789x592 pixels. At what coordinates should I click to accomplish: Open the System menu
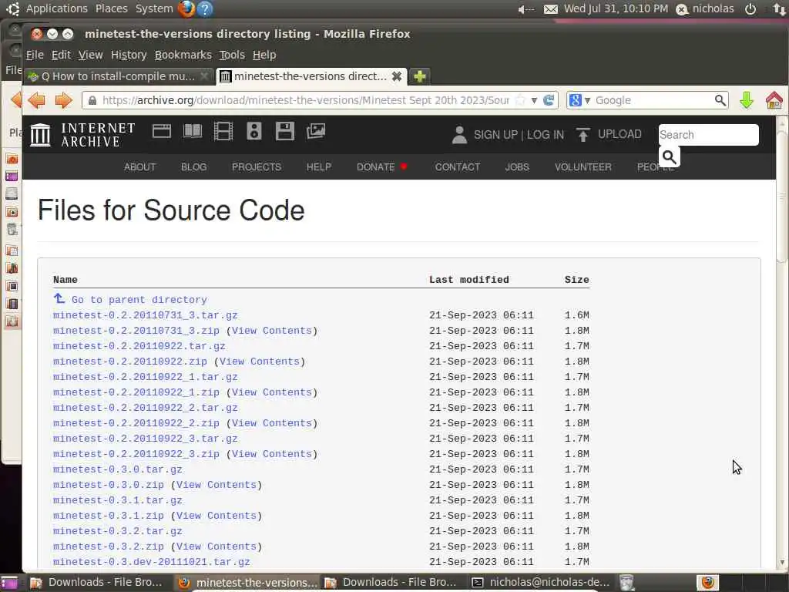coord(154,8)
